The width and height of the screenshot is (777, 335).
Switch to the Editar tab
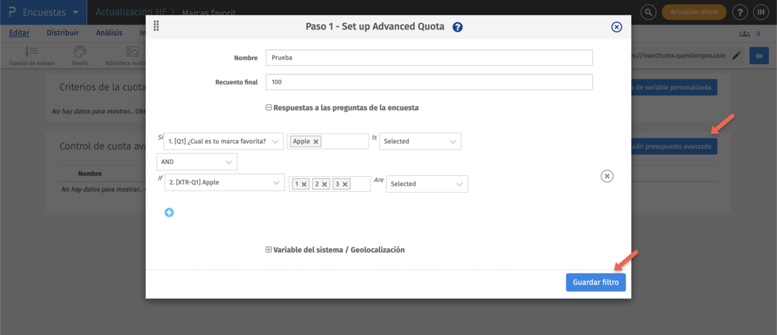pyautogui.click(x=19, y=33)
